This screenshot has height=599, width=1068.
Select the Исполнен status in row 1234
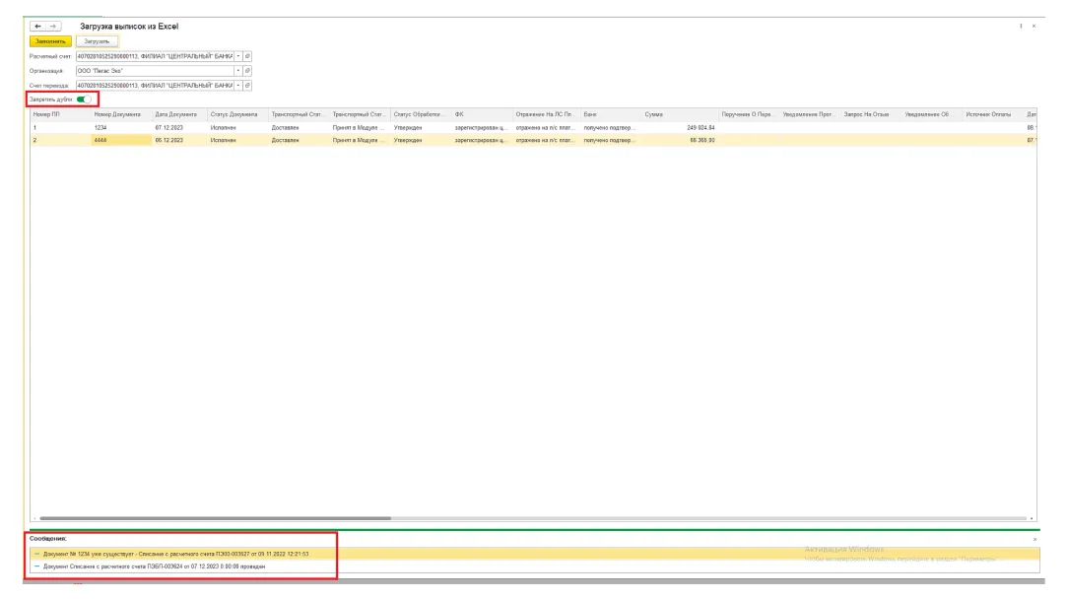237,127
